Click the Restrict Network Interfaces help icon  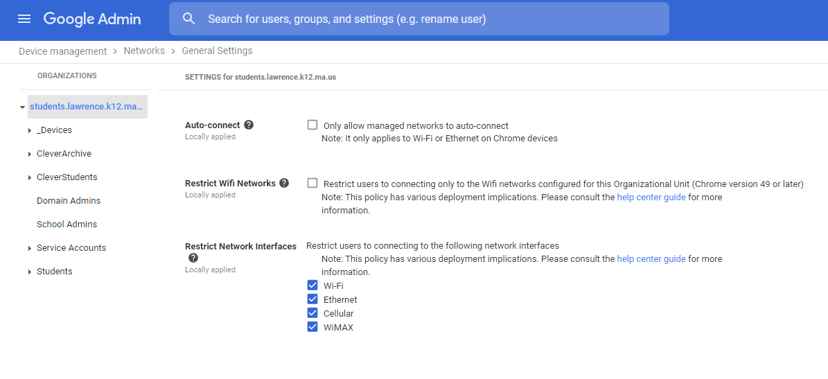[x=193, y=258]
